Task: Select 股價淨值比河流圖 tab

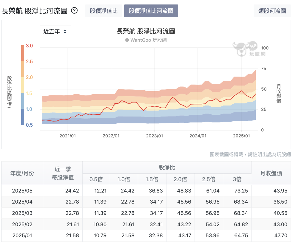Action: click(151, 11)
